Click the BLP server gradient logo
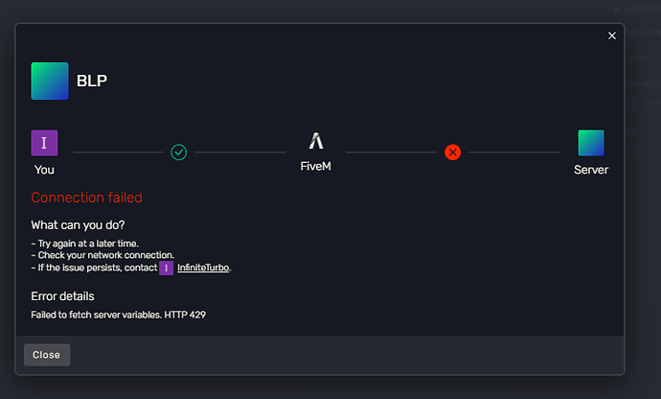Image resolution: width=661 pixels, height=399 pixels. tap(50, 82)
